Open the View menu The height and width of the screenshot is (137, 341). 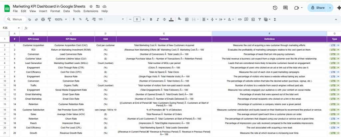[x=33, y=11]
